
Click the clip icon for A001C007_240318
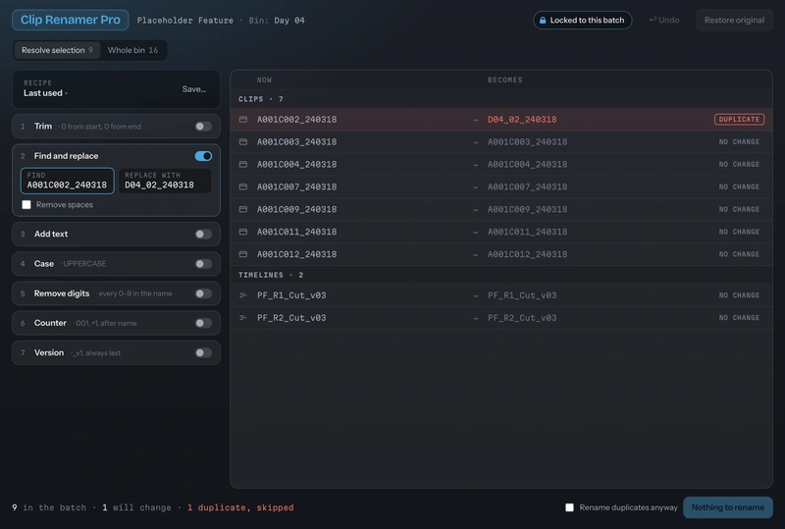pyautogui.click(x=243, y=186)
